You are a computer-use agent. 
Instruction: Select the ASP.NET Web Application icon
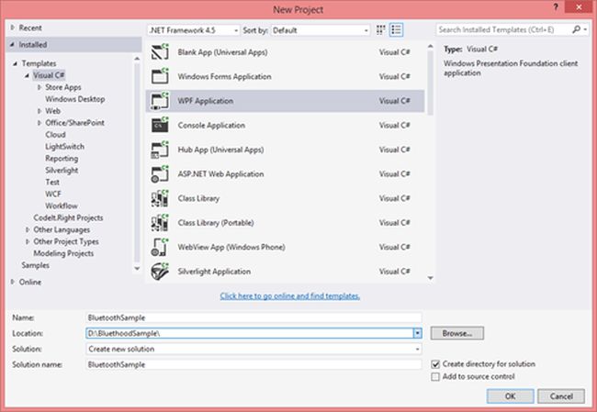160,173
